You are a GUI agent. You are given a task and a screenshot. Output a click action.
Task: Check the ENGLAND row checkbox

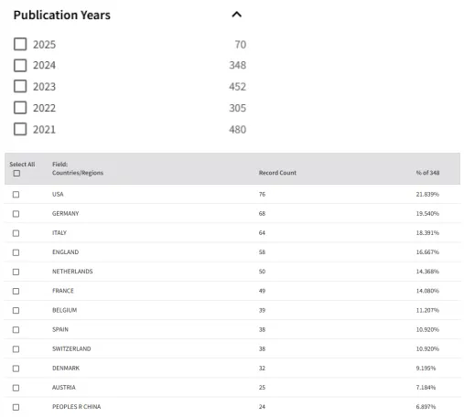16,252
